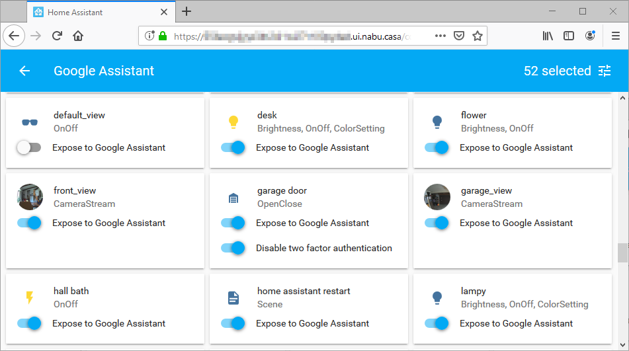This screenshot has width=629, height=351.
Task: Click the back arrow in Google Assistant header
Action: point(24,71)
